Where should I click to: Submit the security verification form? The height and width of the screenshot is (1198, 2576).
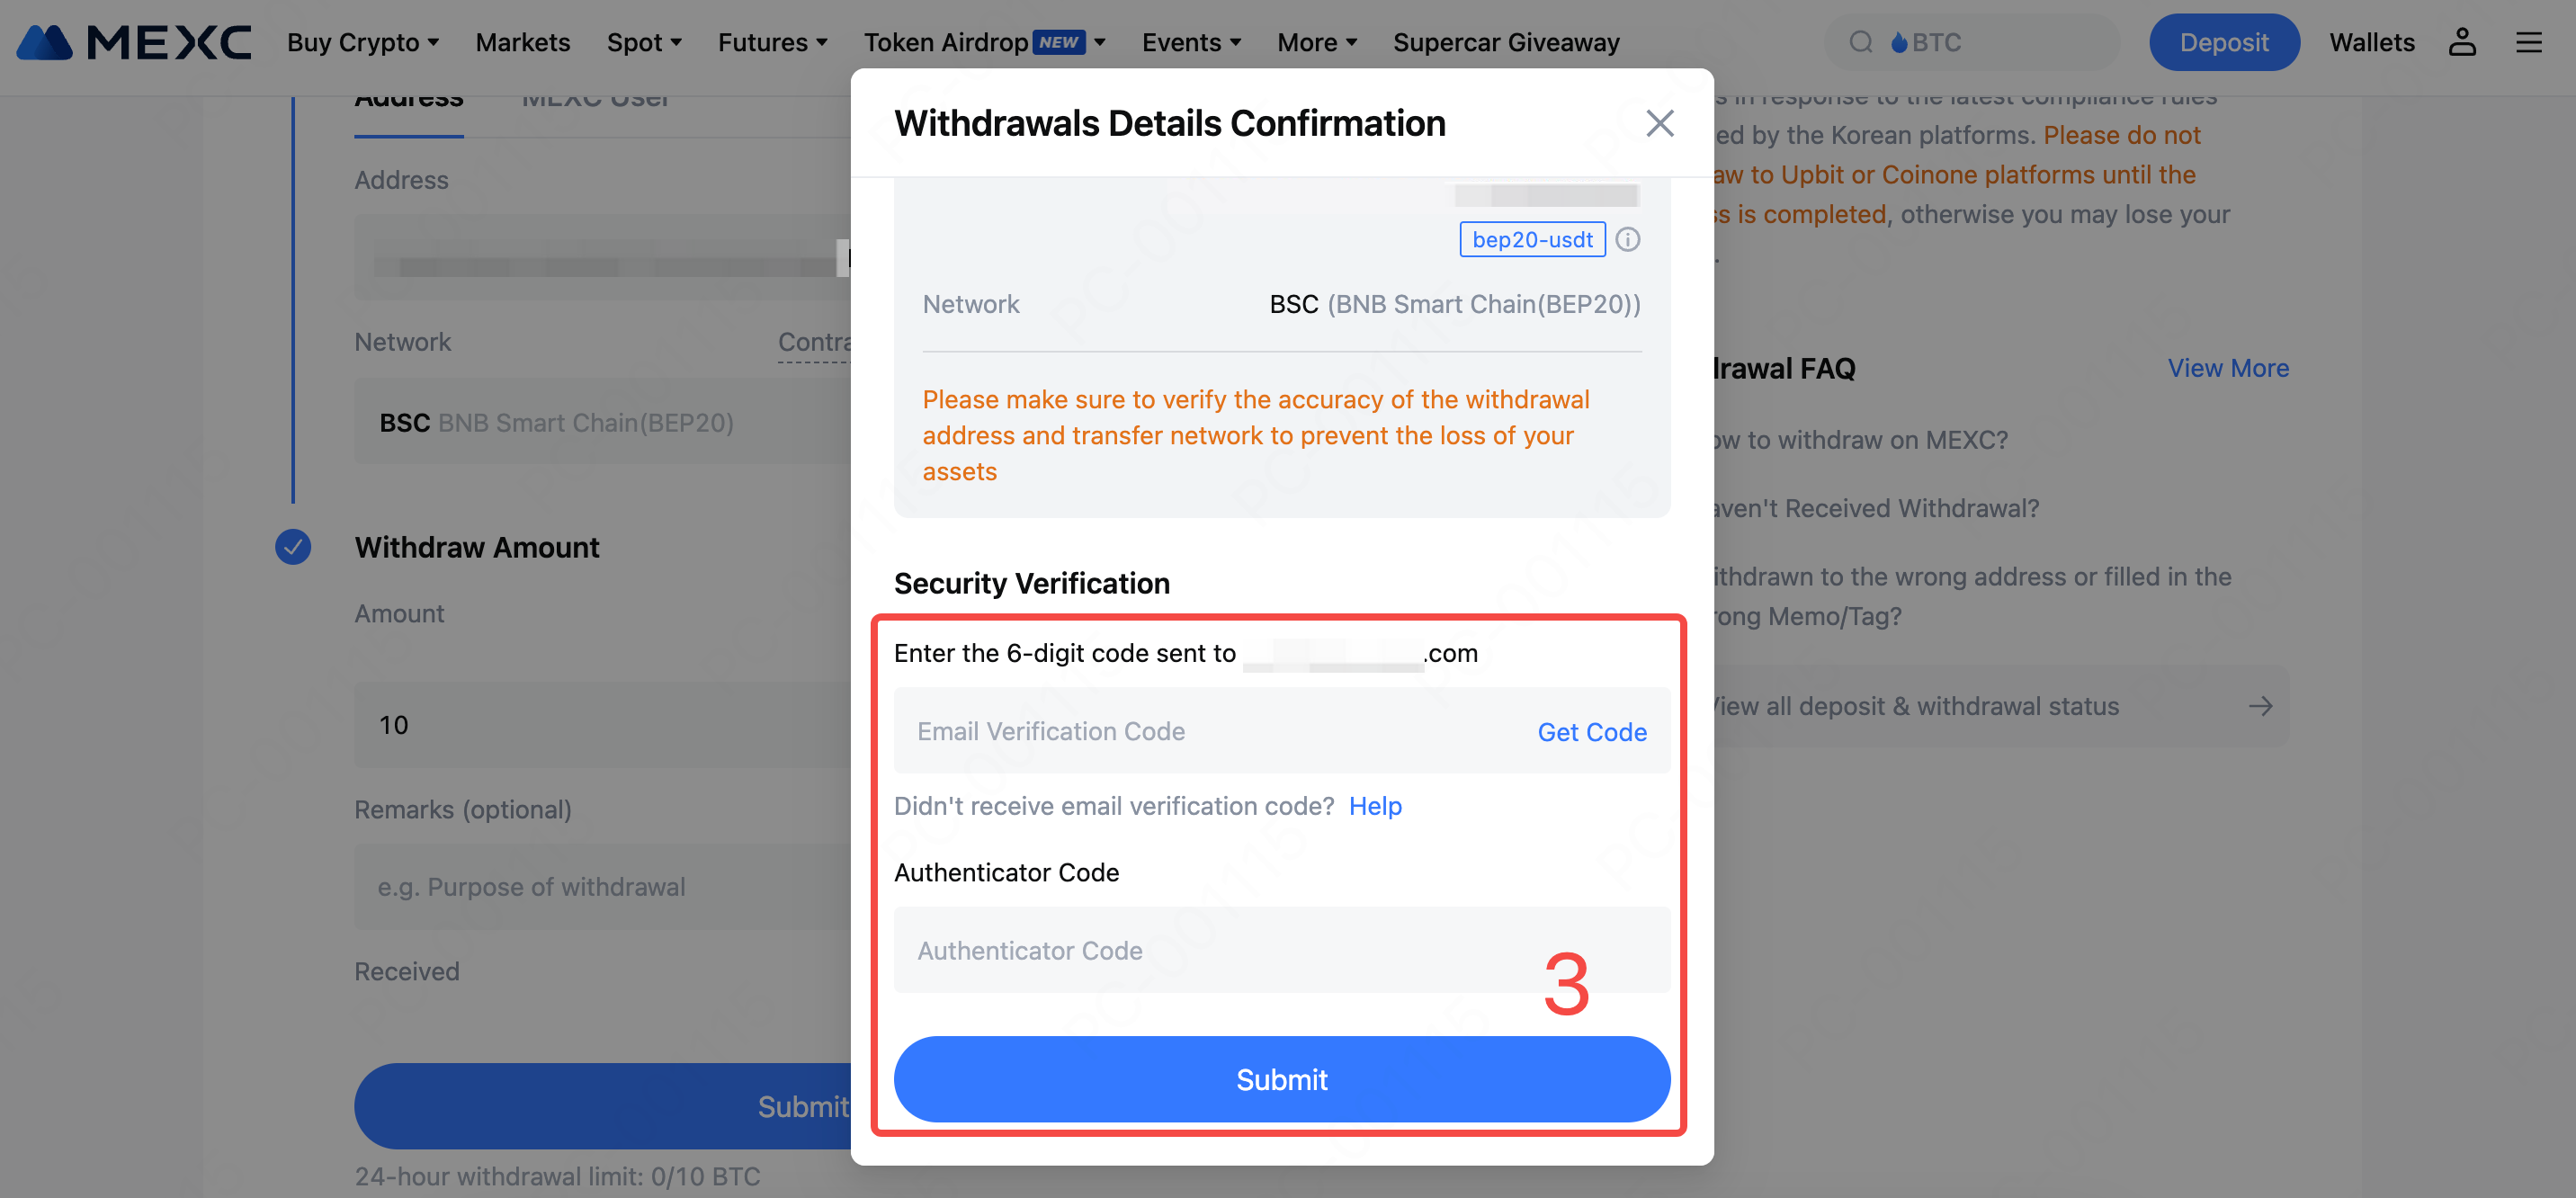pos(1281,1079)
